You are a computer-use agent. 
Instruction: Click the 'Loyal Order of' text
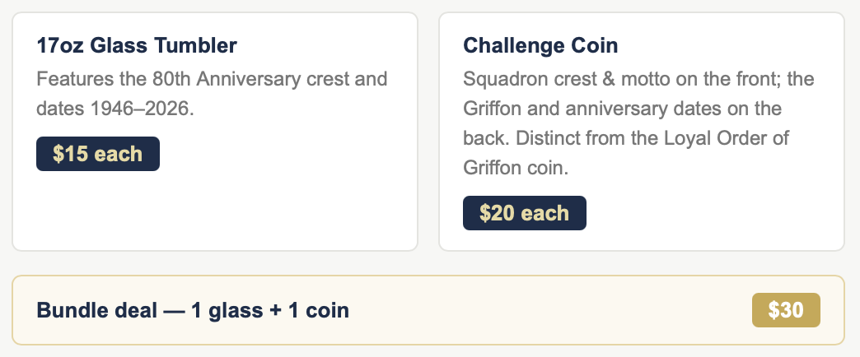click(727, 138)
